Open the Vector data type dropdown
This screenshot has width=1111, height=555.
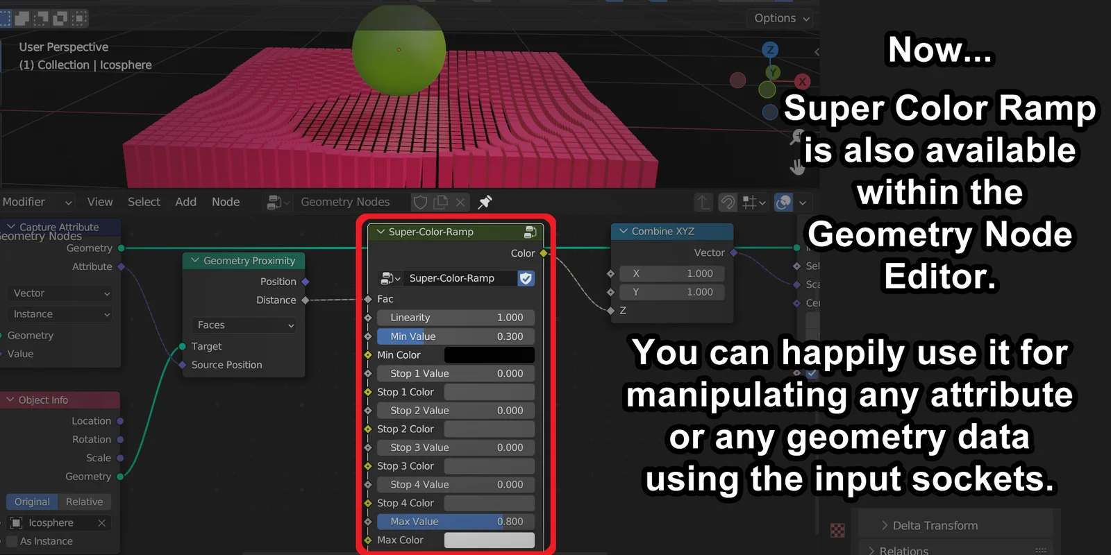61,293
